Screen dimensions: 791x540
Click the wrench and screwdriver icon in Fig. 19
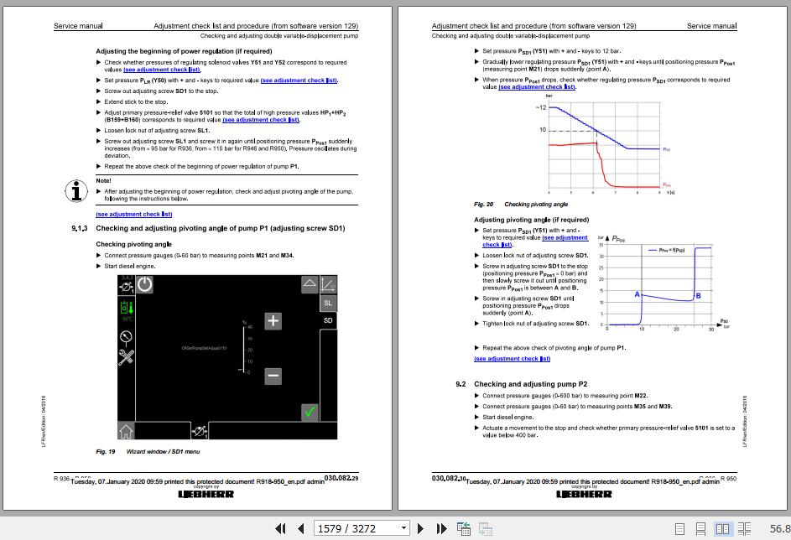coord(126,357)
